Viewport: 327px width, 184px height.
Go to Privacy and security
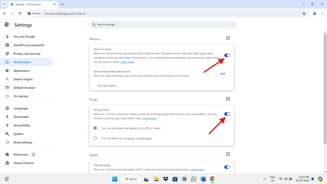[x=27, y=54]
